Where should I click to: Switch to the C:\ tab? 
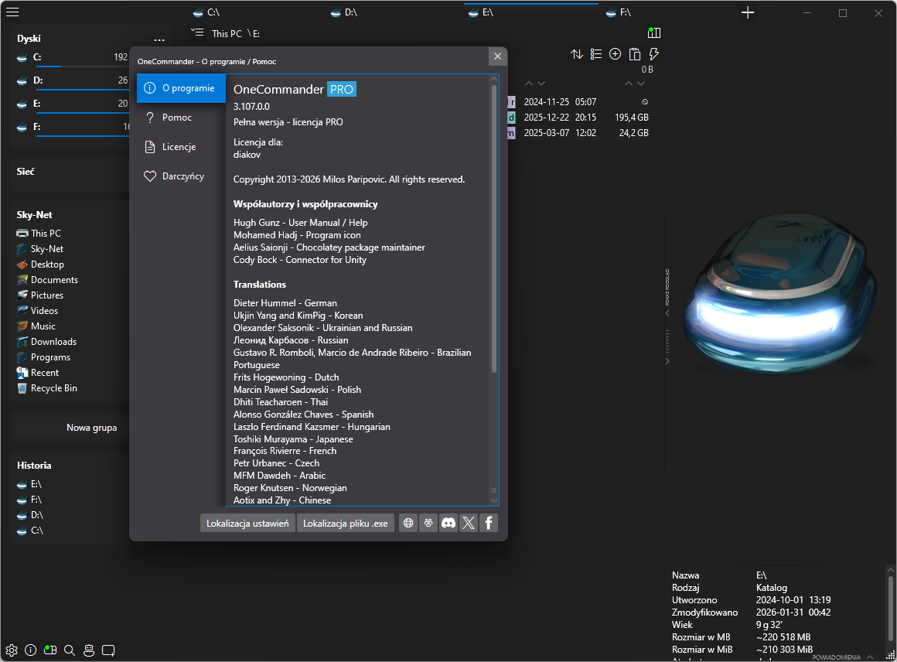[x=258, y=12]
